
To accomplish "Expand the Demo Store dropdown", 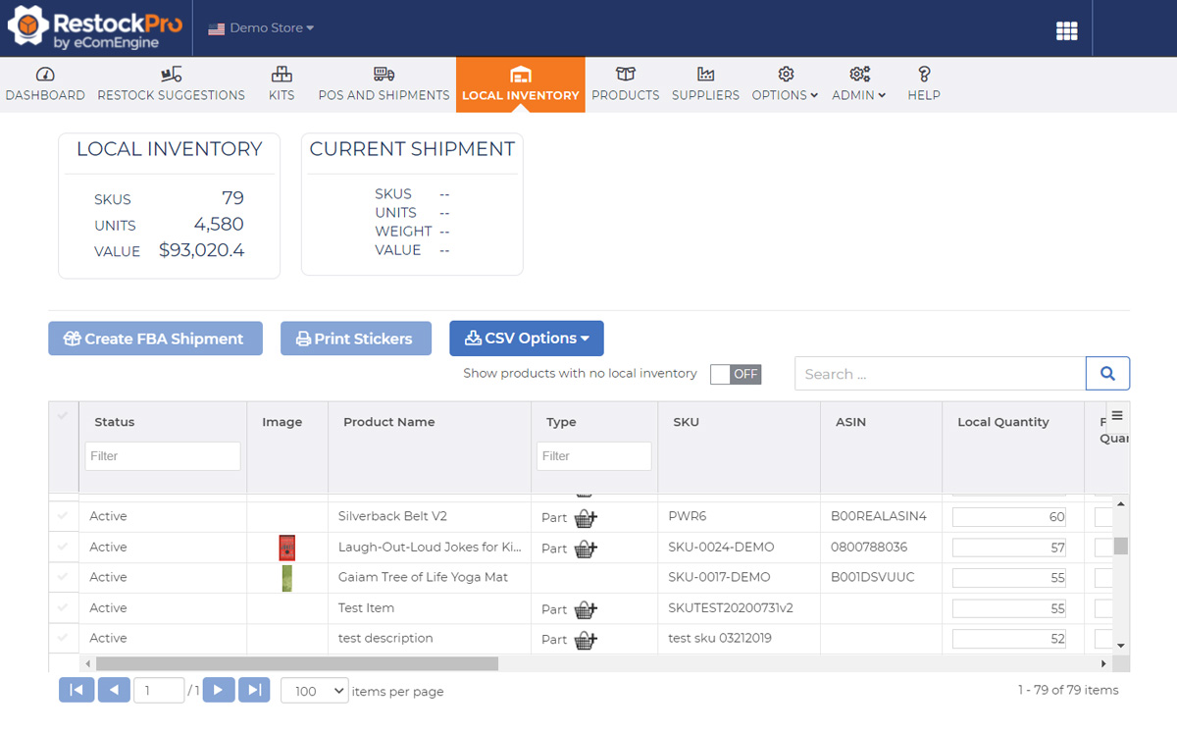I will coord(261,28).
